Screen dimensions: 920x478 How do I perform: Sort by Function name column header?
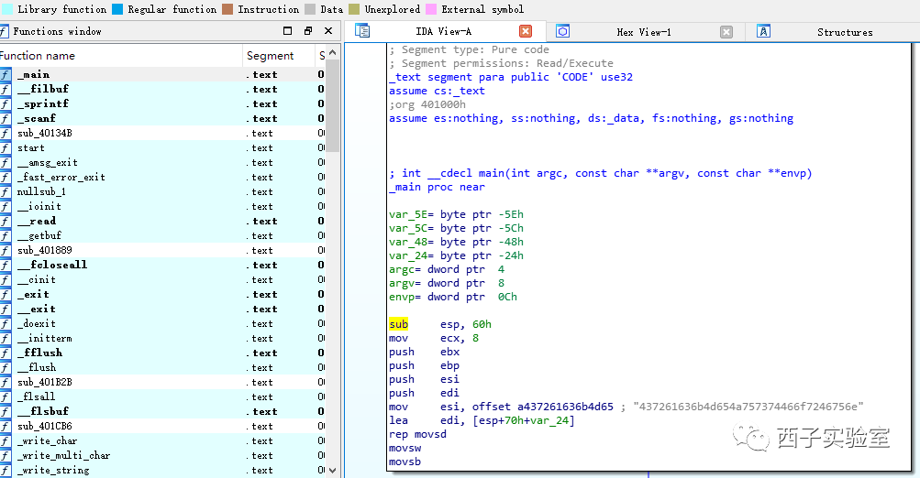[x=121, y=56]
